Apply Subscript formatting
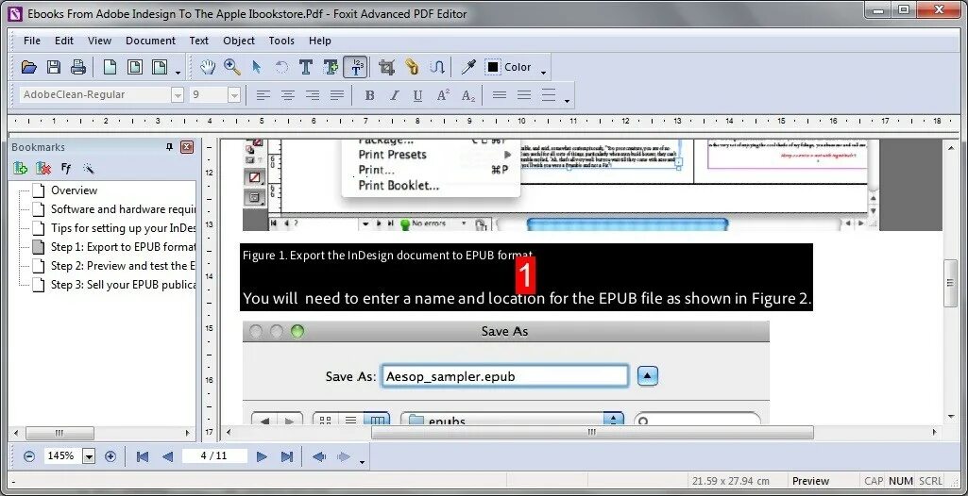Screen dimensions: 968x496 (x=468, y=95)
